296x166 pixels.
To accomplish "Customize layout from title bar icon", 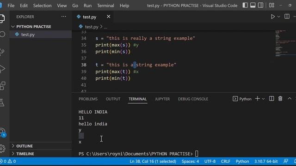I will [x=271, y=5].
